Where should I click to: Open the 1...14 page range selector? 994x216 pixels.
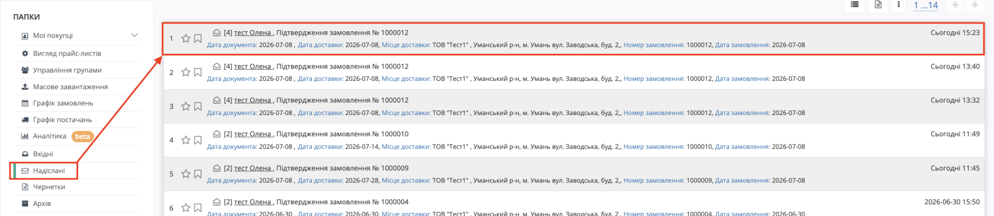(x=926, y=5)
